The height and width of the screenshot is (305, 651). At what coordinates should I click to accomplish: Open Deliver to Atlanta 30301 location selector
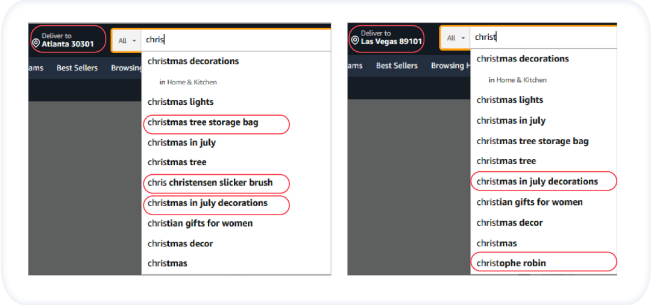tap(63, 40)
